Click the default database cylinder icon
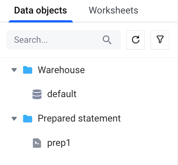 click(37, 94)
